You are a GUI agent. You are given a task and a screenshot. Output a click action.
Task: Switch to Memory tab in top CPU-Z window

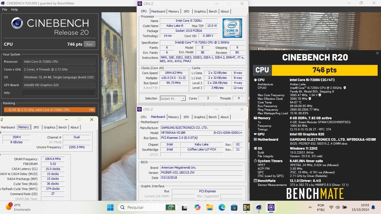(174, 11)
